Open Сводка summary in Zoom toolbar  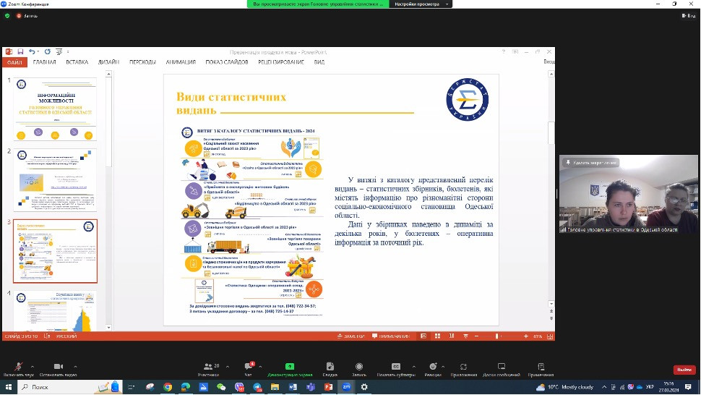330,369
